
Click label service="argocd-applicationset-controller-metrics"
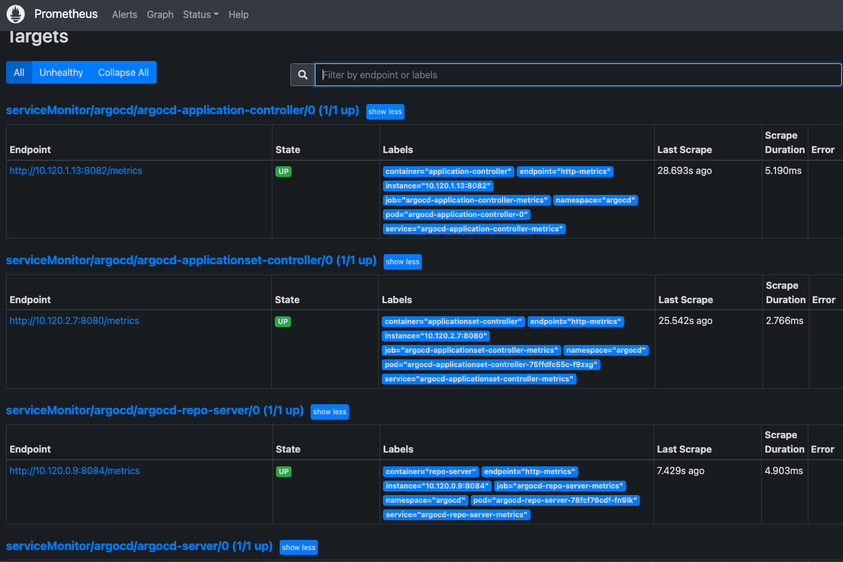[479, 379]
